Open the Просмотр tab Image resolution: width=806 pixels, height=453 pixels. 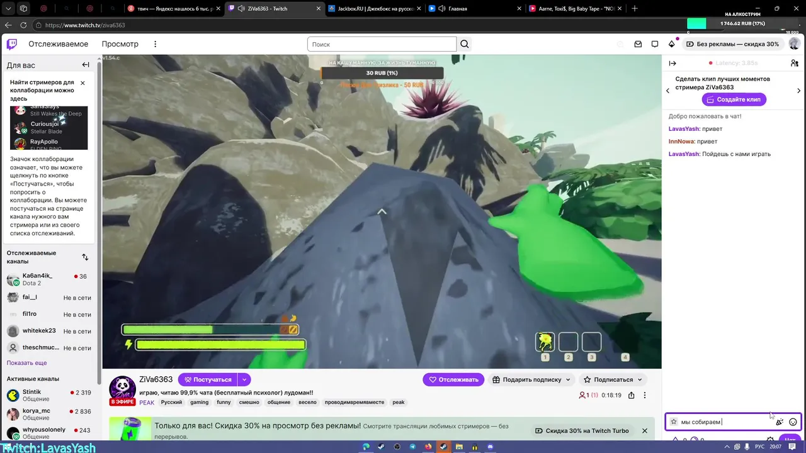tap(120, 44)
